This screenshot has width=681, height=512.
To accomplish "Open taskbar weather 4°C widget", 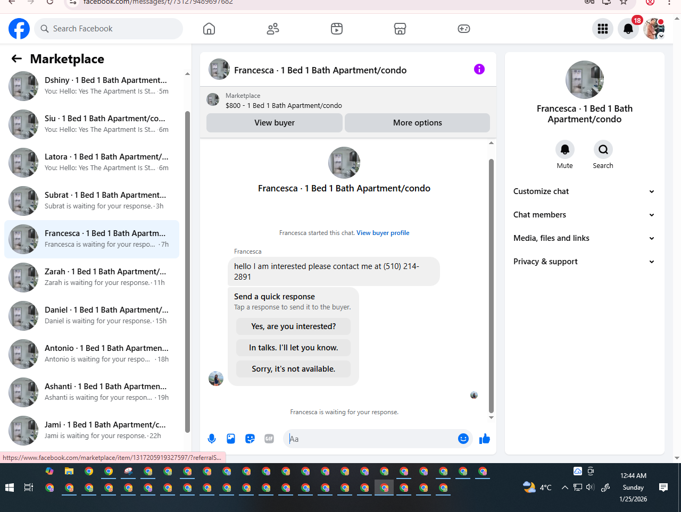I will pyautogui.click(x=537, y=488).
